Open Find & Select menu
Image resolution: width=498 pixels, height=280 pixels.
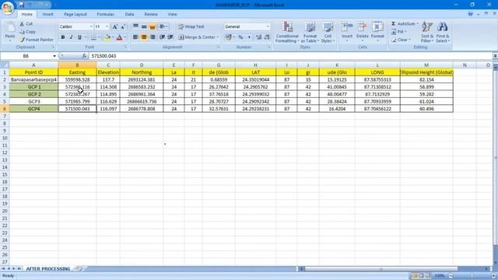click(x=443, y=32)
